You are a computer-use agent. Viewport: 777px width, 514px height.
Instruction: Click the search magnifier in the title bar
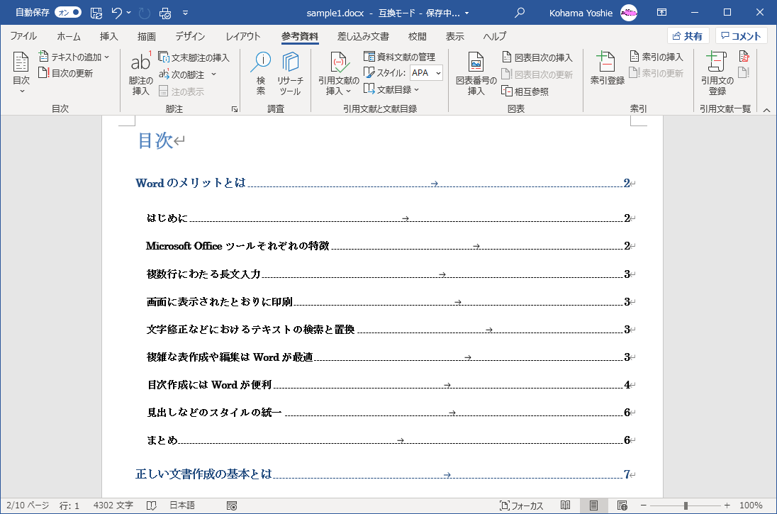pos(520,13)
